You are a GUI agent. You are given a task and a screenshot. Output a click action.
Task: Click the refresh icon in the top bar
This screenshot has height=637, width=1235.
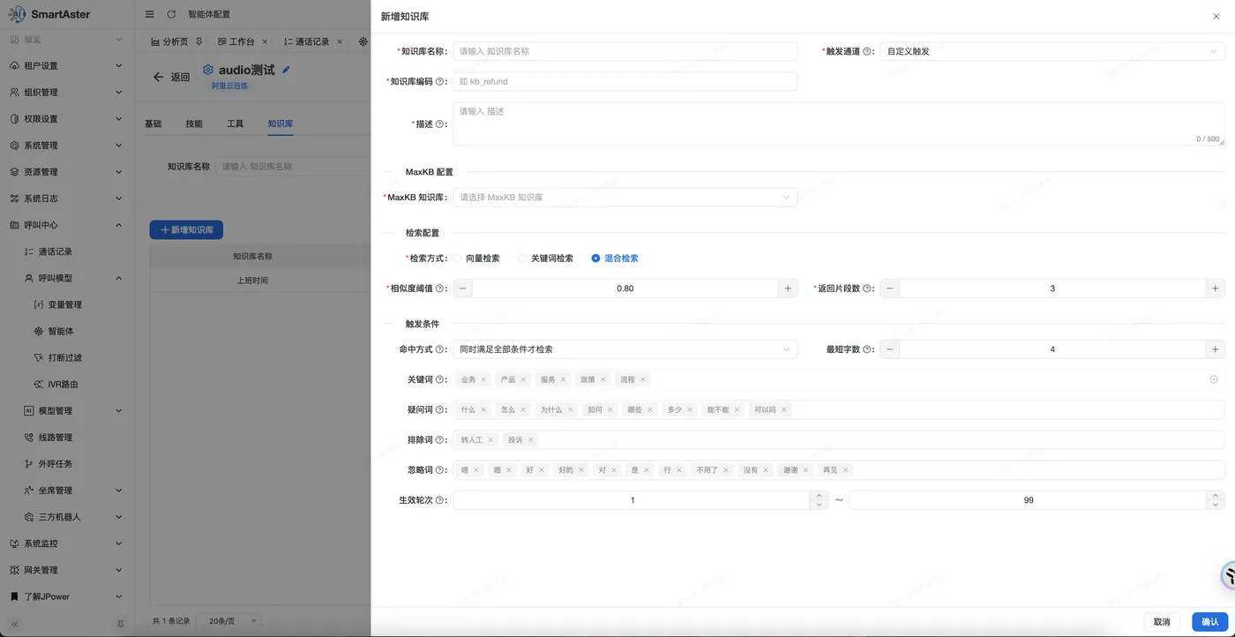[x=171, y=14]
